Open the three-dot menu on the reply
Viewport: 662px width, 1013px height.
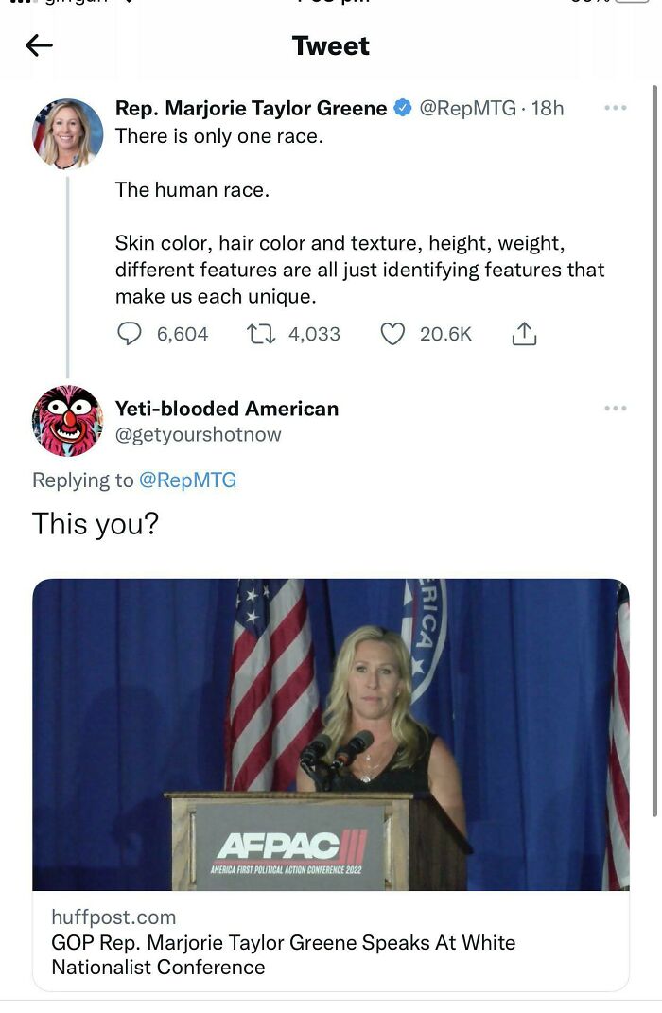[x=616, y=408]
